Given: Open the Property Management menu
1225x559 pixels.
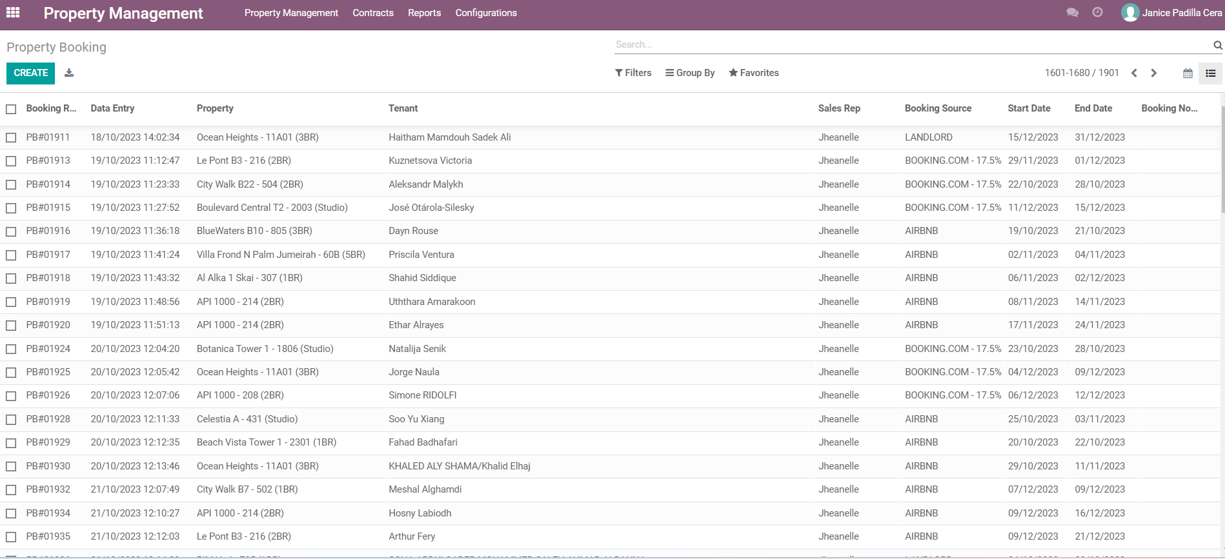Looking at the screenshot, I should click(x=291, y=13).
